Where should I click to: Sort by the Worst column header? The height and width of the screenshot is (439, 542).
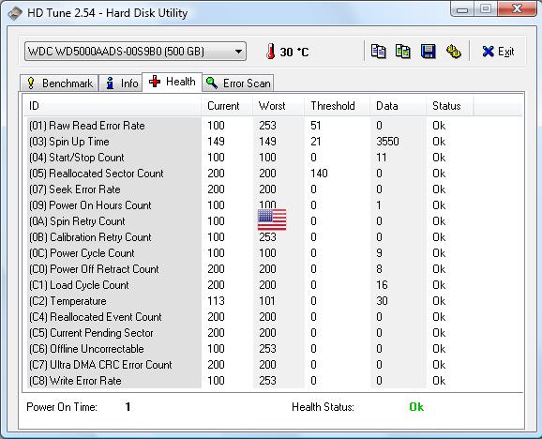279,106
